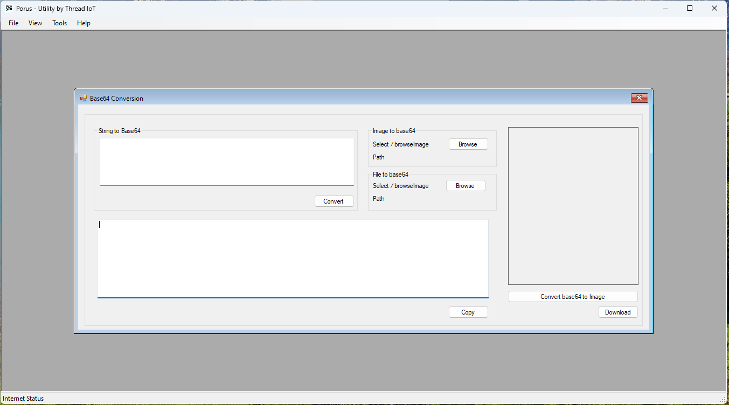Image resolution: width=729 pixels, height=405 pixels.
Task: Click the Base64 Conversion dialog icon
Action: point(83,98)
